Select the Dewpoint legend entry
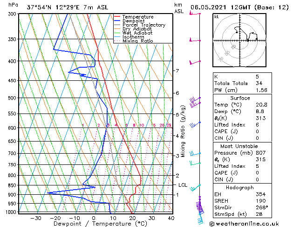Viewport: 293px width, 227px height. pos(133,21)
